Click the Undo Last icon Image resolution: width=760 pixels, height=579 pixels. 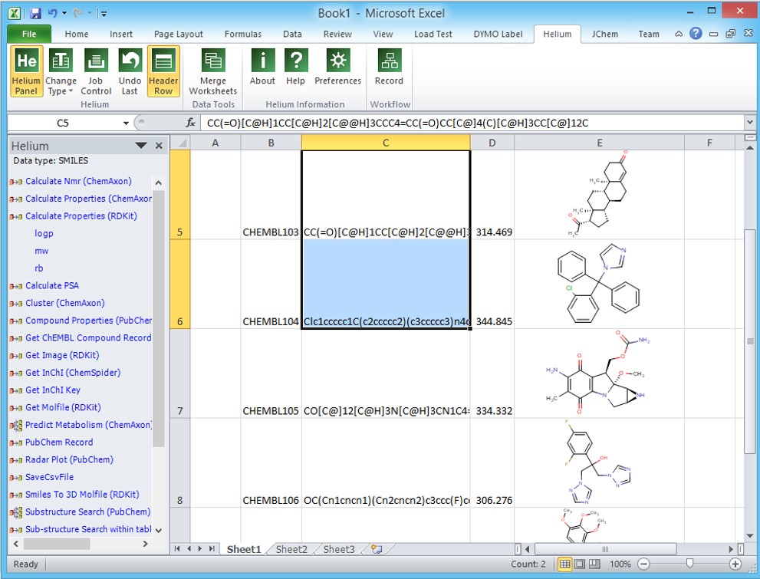point(130,71)
